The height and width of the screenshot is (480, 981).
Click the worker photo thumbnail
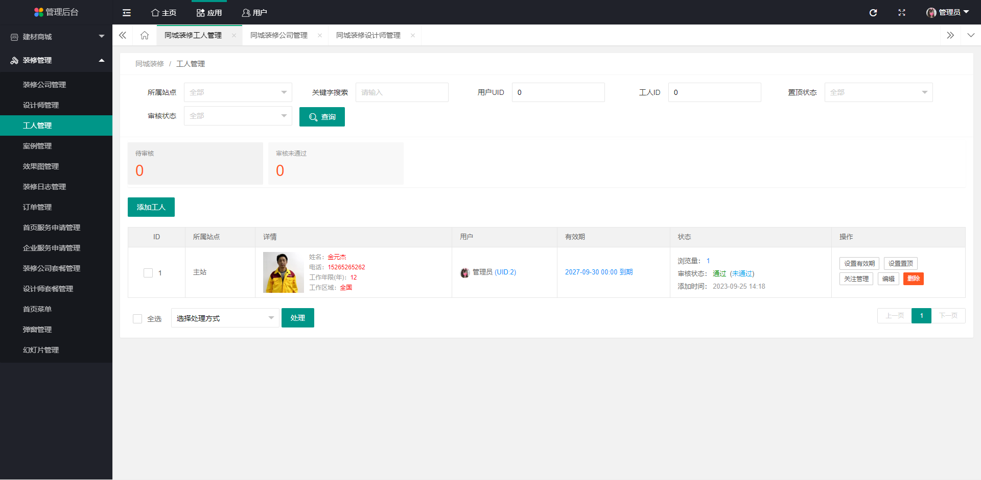coord(284,272)
